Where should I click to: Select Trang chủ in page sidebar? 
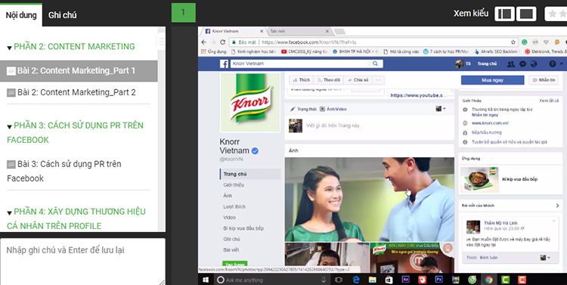click(250, 174)
